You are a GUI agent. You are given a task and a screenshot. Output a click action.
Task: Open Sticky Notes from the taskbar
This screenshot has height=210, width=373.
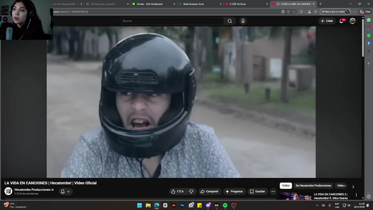(x=200, y=205)
